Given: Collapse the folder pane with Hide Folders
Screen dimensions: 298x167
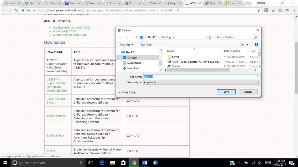Looking at the screenshot, I should click(x=128, y=92).
